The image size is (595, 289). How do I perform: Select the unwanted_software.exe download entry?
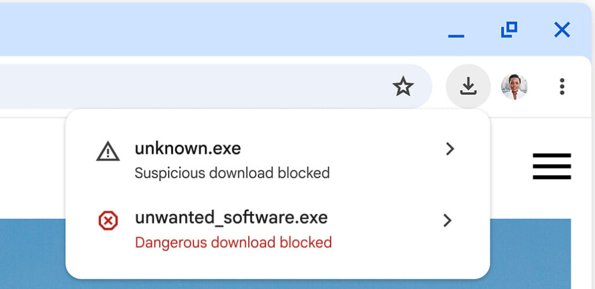point(277,230)
